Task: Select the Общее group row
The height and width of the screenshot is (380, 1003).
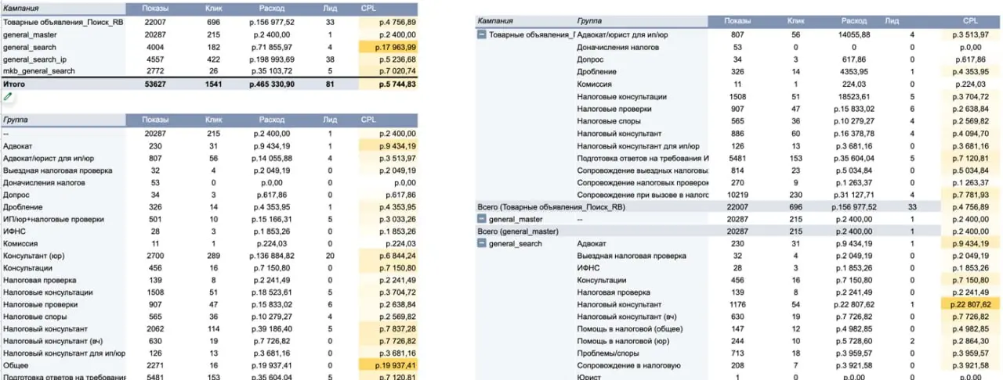Action: pyautogui.click(x=209, y=364)
